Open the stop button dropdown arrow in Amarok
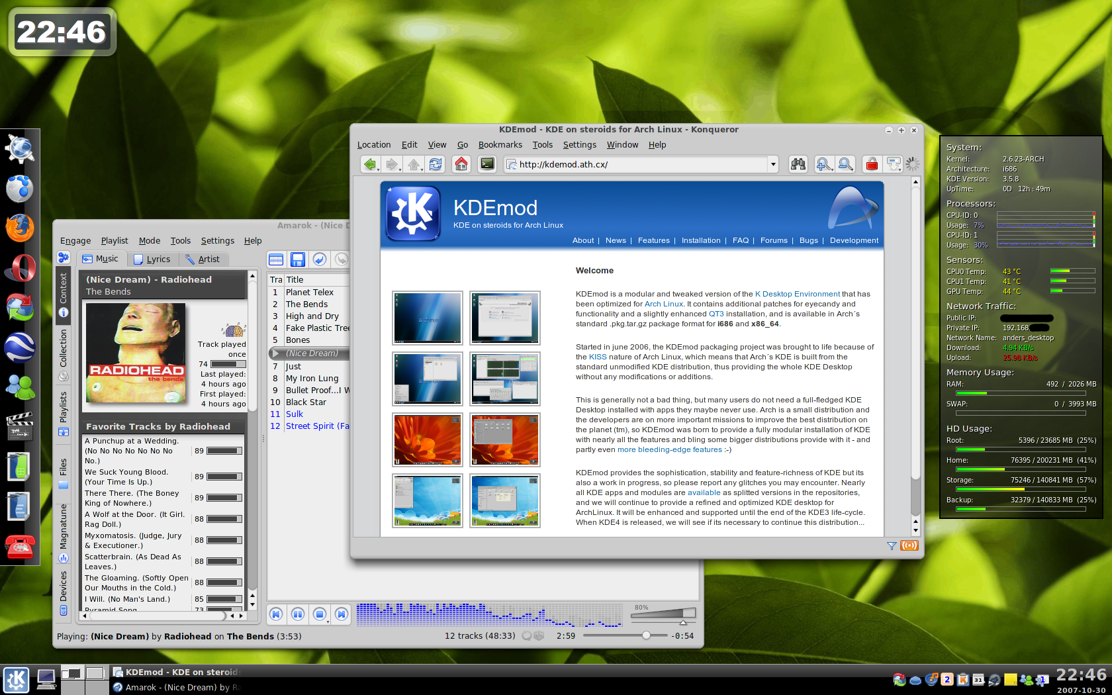The width and height of the screenshot is (1112, 695). coord(328,621)
